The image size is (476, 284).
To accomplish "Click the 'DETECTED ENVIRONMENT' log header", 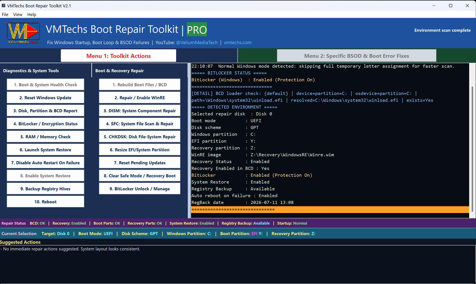I will tap(234, 107).
